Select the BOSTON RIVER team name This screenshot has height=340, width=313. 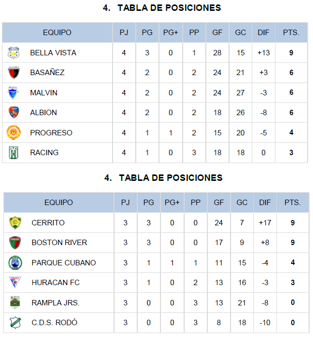59,243
